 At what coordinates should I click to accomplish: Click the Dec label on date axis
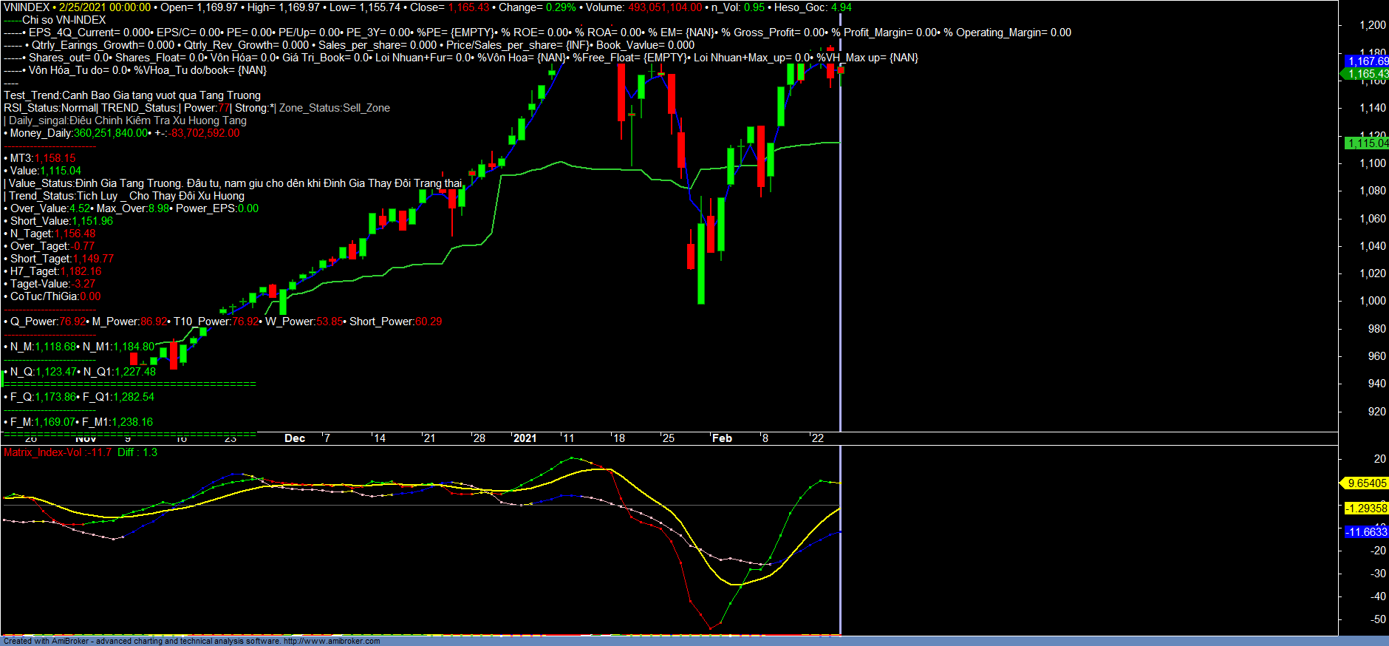pos(295,438)
